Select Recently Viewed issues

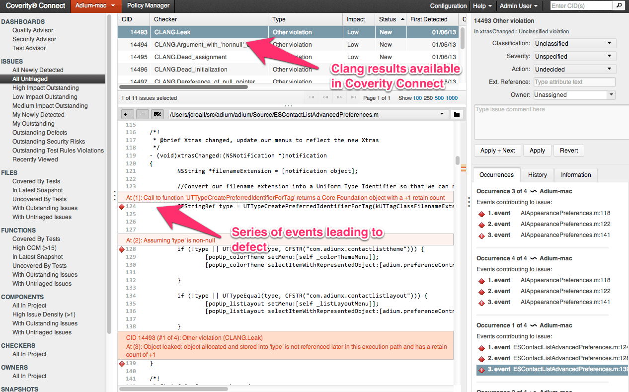pyautogui.click(x=35, y=159)
